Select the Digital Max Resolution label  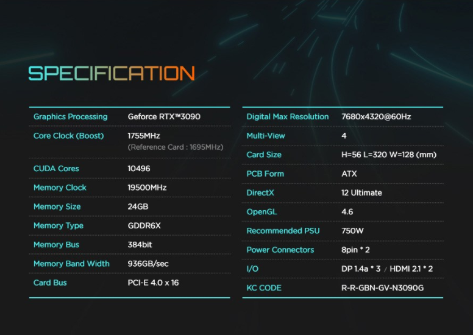pos(288,117)
